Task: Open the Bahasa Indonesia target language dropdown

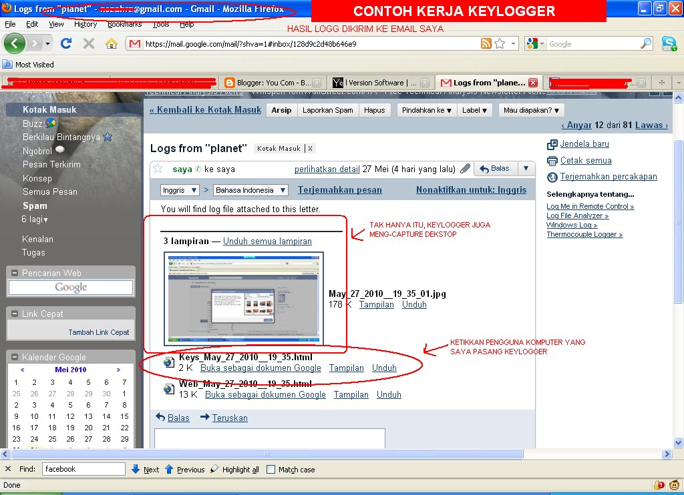Action: [x=250, y=190]
